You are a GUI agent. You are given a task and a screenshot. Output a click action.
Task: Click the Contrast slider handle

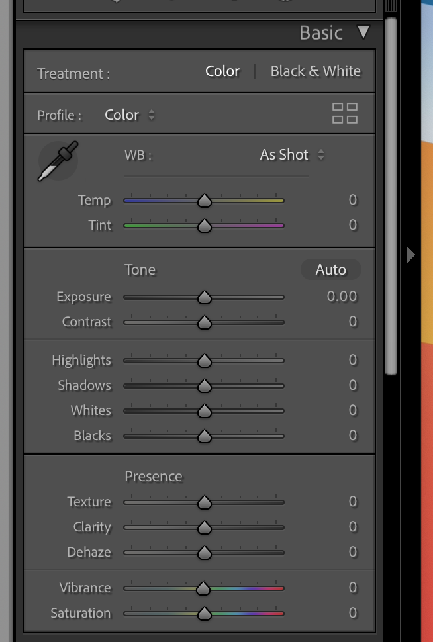click(204, 322)
